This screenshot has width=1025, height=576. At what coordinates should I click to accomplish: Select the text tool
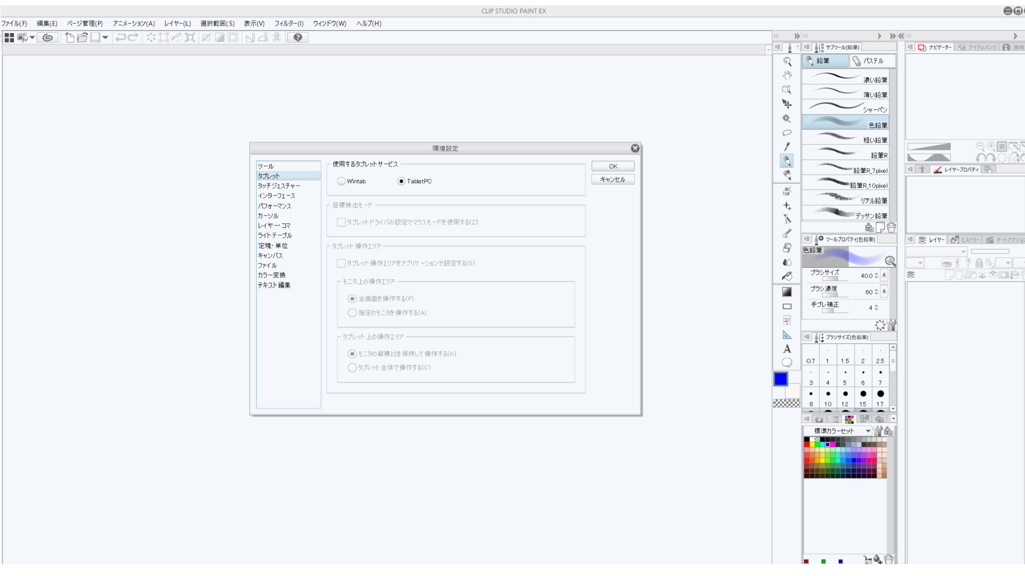[787, 349]
